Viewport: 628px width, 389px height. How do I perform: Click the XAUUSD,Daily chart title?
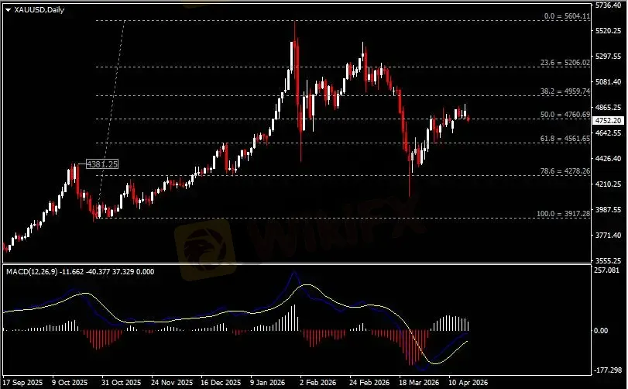[x=39, y=9]
